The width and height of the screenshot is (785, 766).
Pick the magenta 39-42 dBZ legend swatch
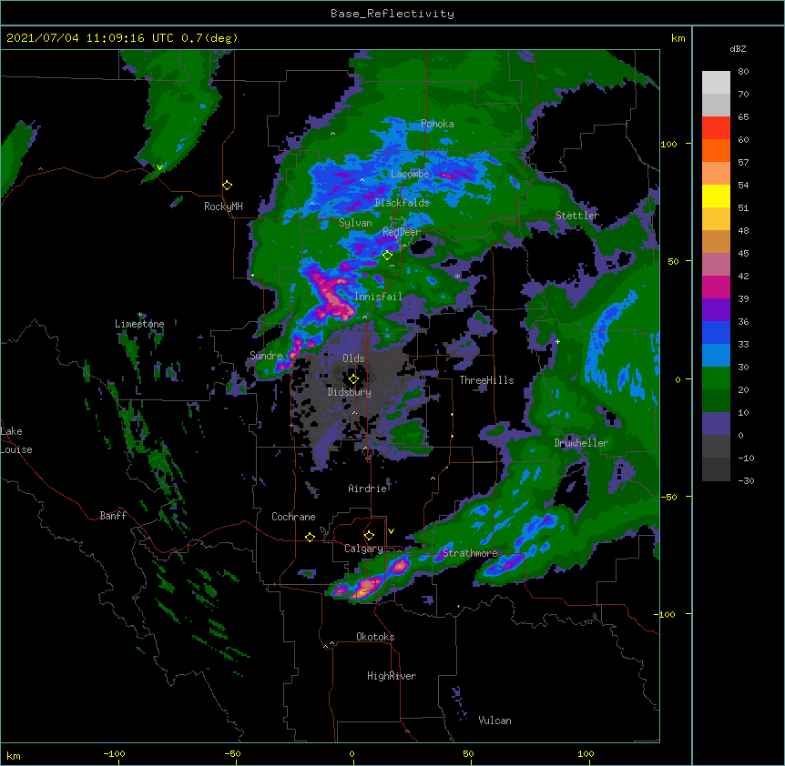tap(716, 287)
